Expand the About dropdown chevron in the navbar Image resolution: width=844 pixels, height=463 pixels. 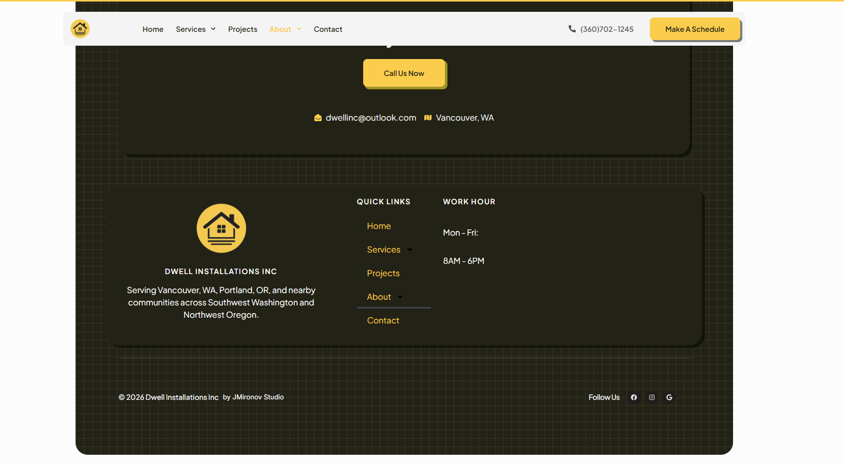299,29
